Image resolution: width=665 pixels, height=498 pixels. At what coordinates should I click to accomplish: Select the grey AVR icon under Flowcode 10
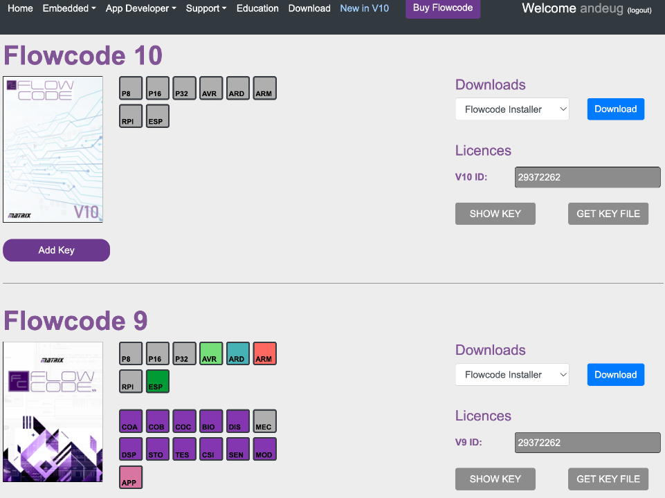pos(211,88)
